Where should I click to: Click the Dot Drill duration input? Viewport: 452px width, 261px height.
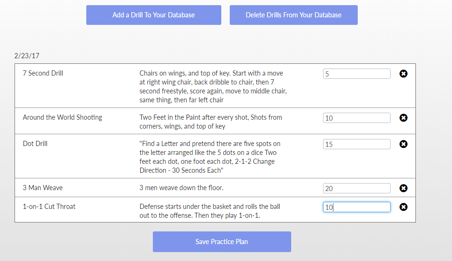[356, 144]
